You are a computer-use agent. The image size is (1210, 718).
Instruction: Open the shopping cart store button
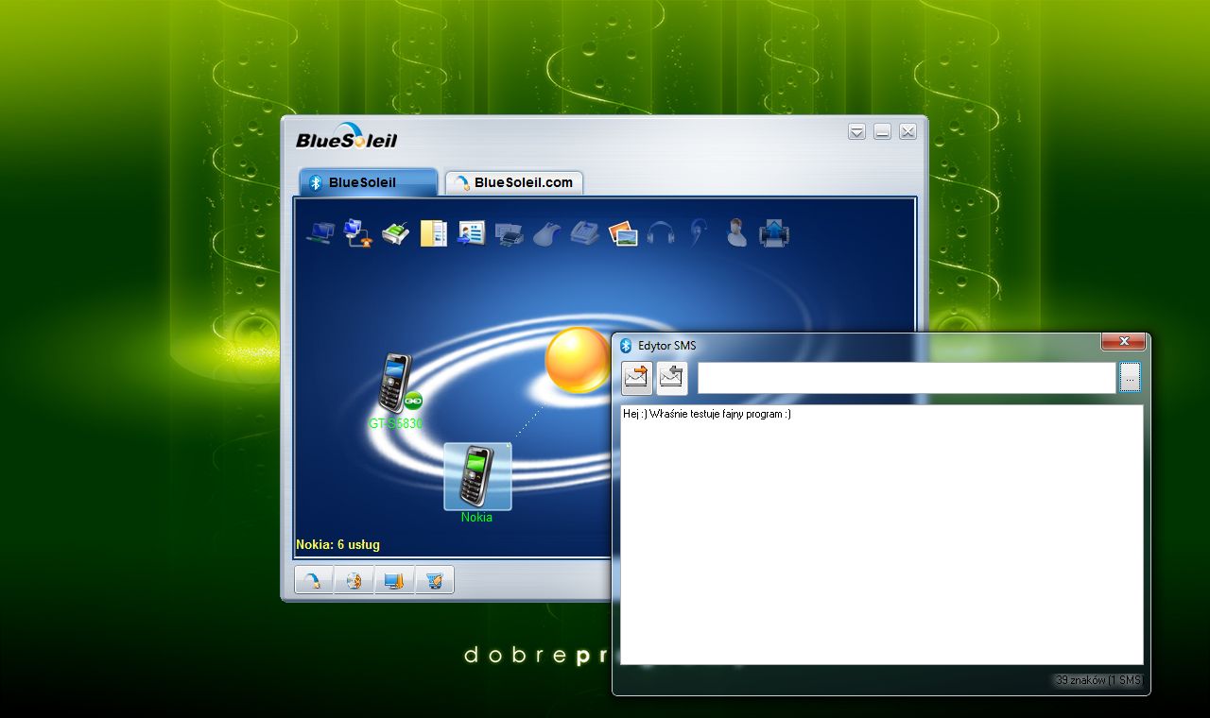tap(434, 580)
